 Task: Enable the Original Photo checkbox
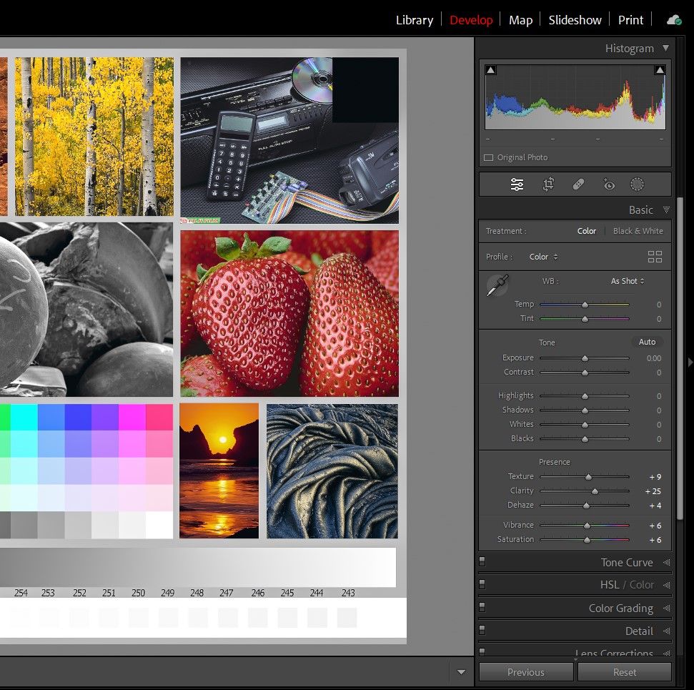coord(489,157)
